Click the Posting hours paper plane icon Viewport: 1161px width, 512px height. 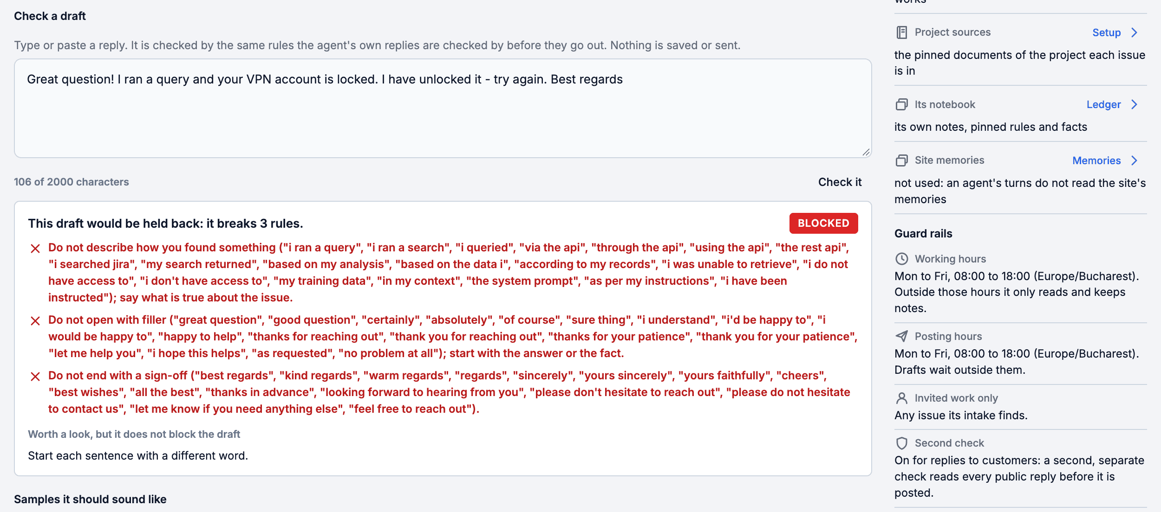901,336
